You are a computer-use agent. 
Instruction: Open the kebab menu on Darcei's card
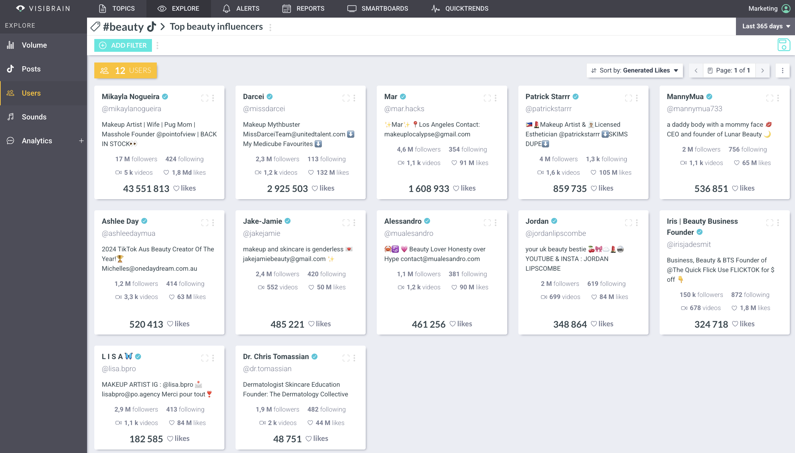click(354, 98)
